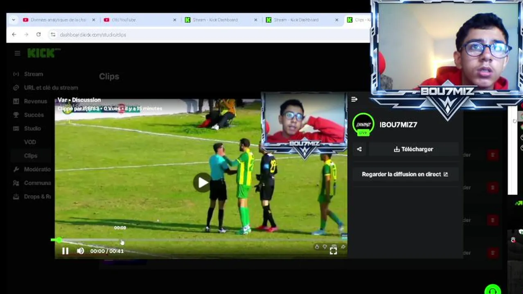Select Clips in the sidebar

pos(31,156)
